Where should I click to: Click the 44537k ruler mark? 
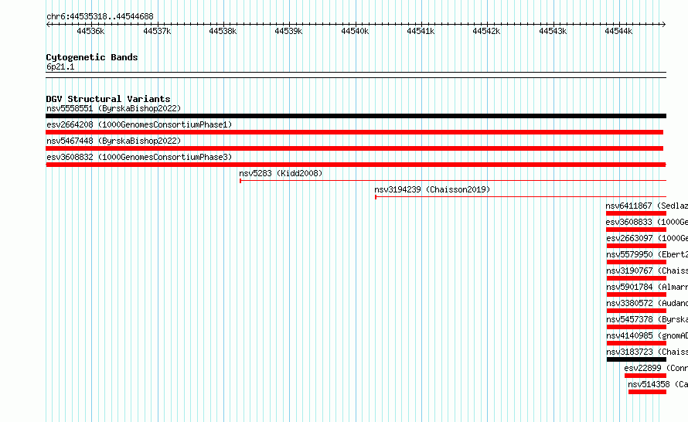click(x=157, y=31)
